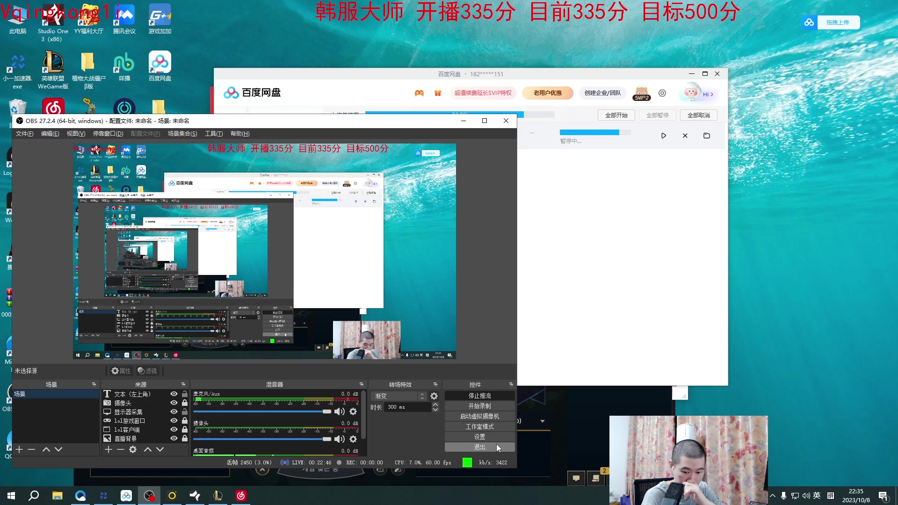Mute the 麦克风/Aux speaker icon
898x505 pixels.
340,411
